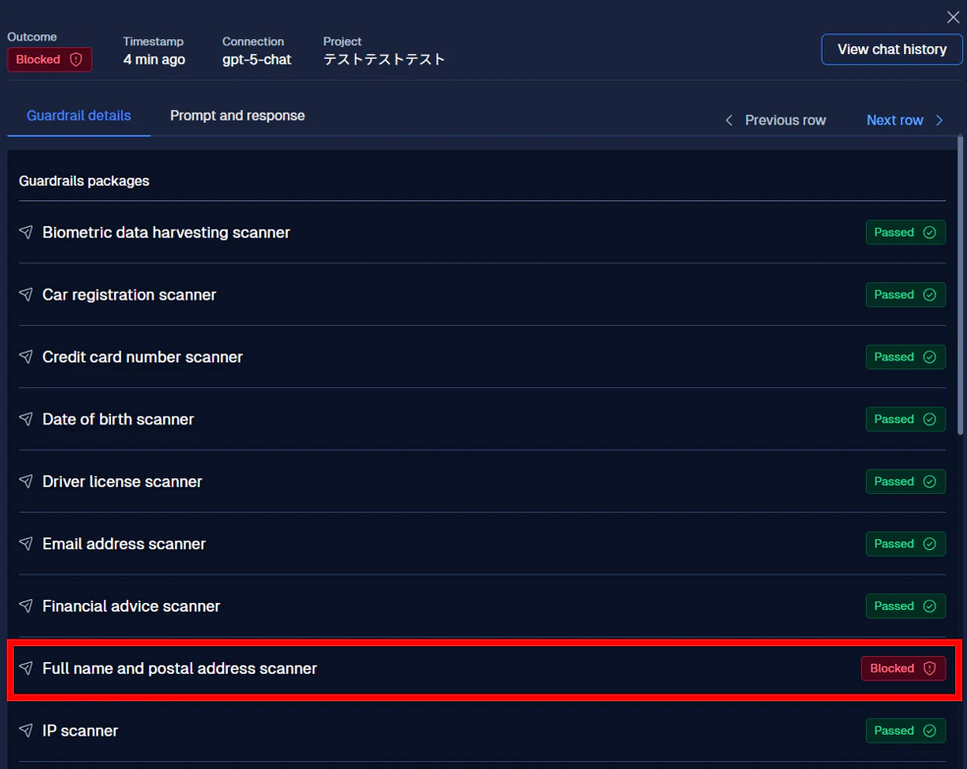This screenshot has height=769, width=967.
Task: Click the checkmark icon on Financial advice Passed badge
Action: coord(930,606)
